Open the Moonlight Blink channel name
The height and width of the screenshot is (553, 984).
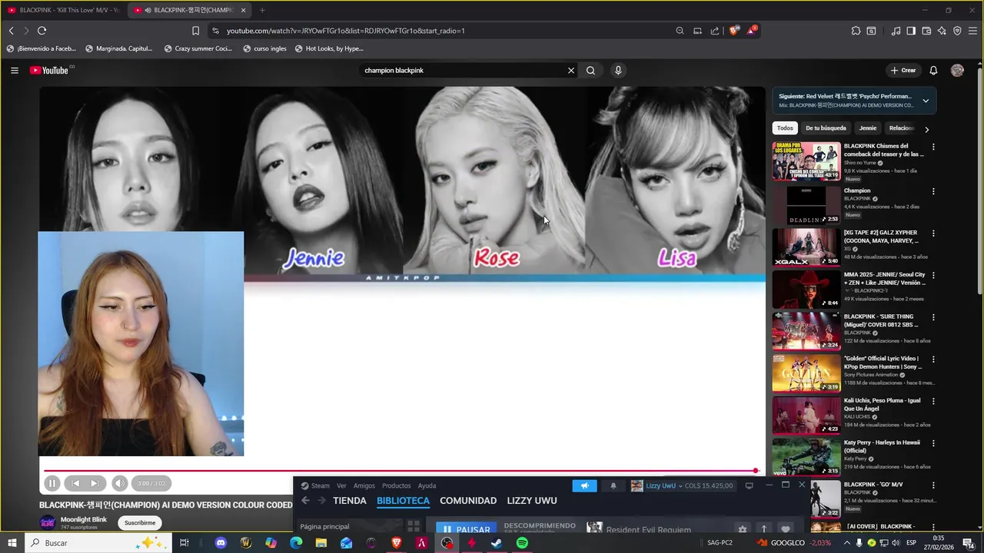click(84, 519)
